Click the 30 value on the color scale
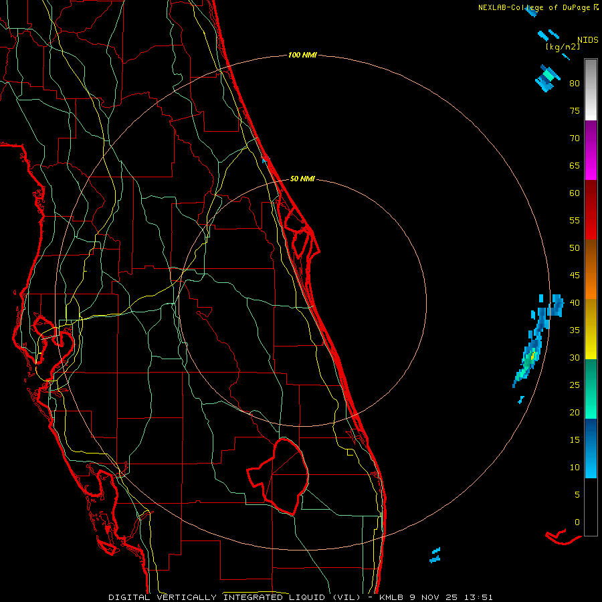Viewport: 602px width, 602px height. point(575,357)
